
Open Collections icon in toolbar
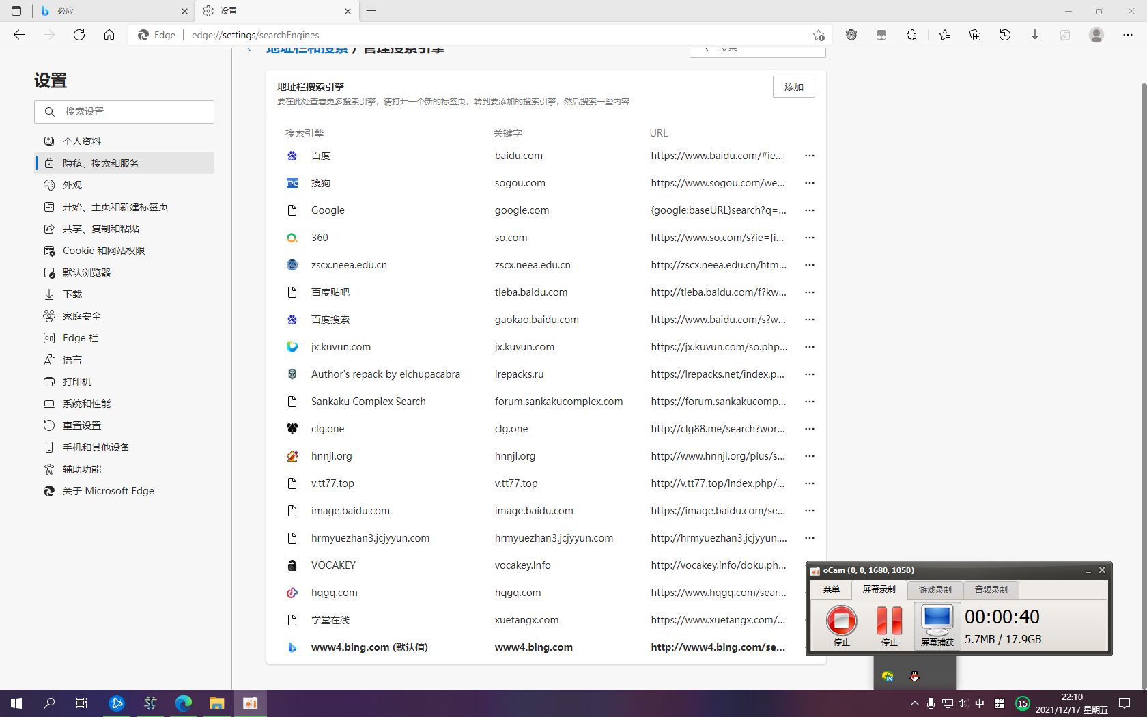(975, 35)
